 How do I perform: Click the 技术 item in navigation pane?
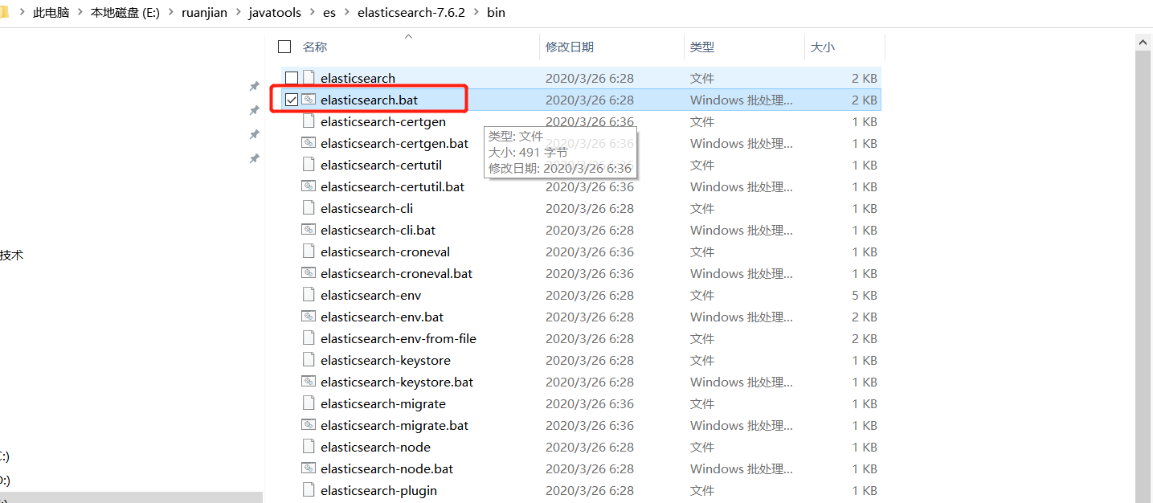tap(12, 255)
